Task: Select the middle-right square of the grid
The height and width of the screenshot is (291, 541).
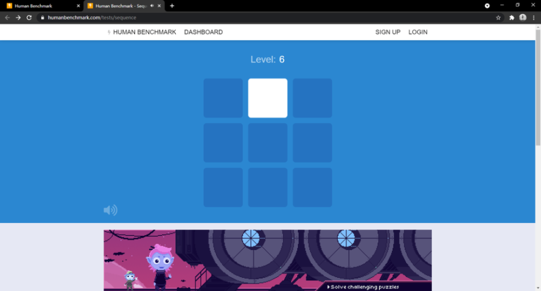Action: pyautogui.click(x=312, y=143)
